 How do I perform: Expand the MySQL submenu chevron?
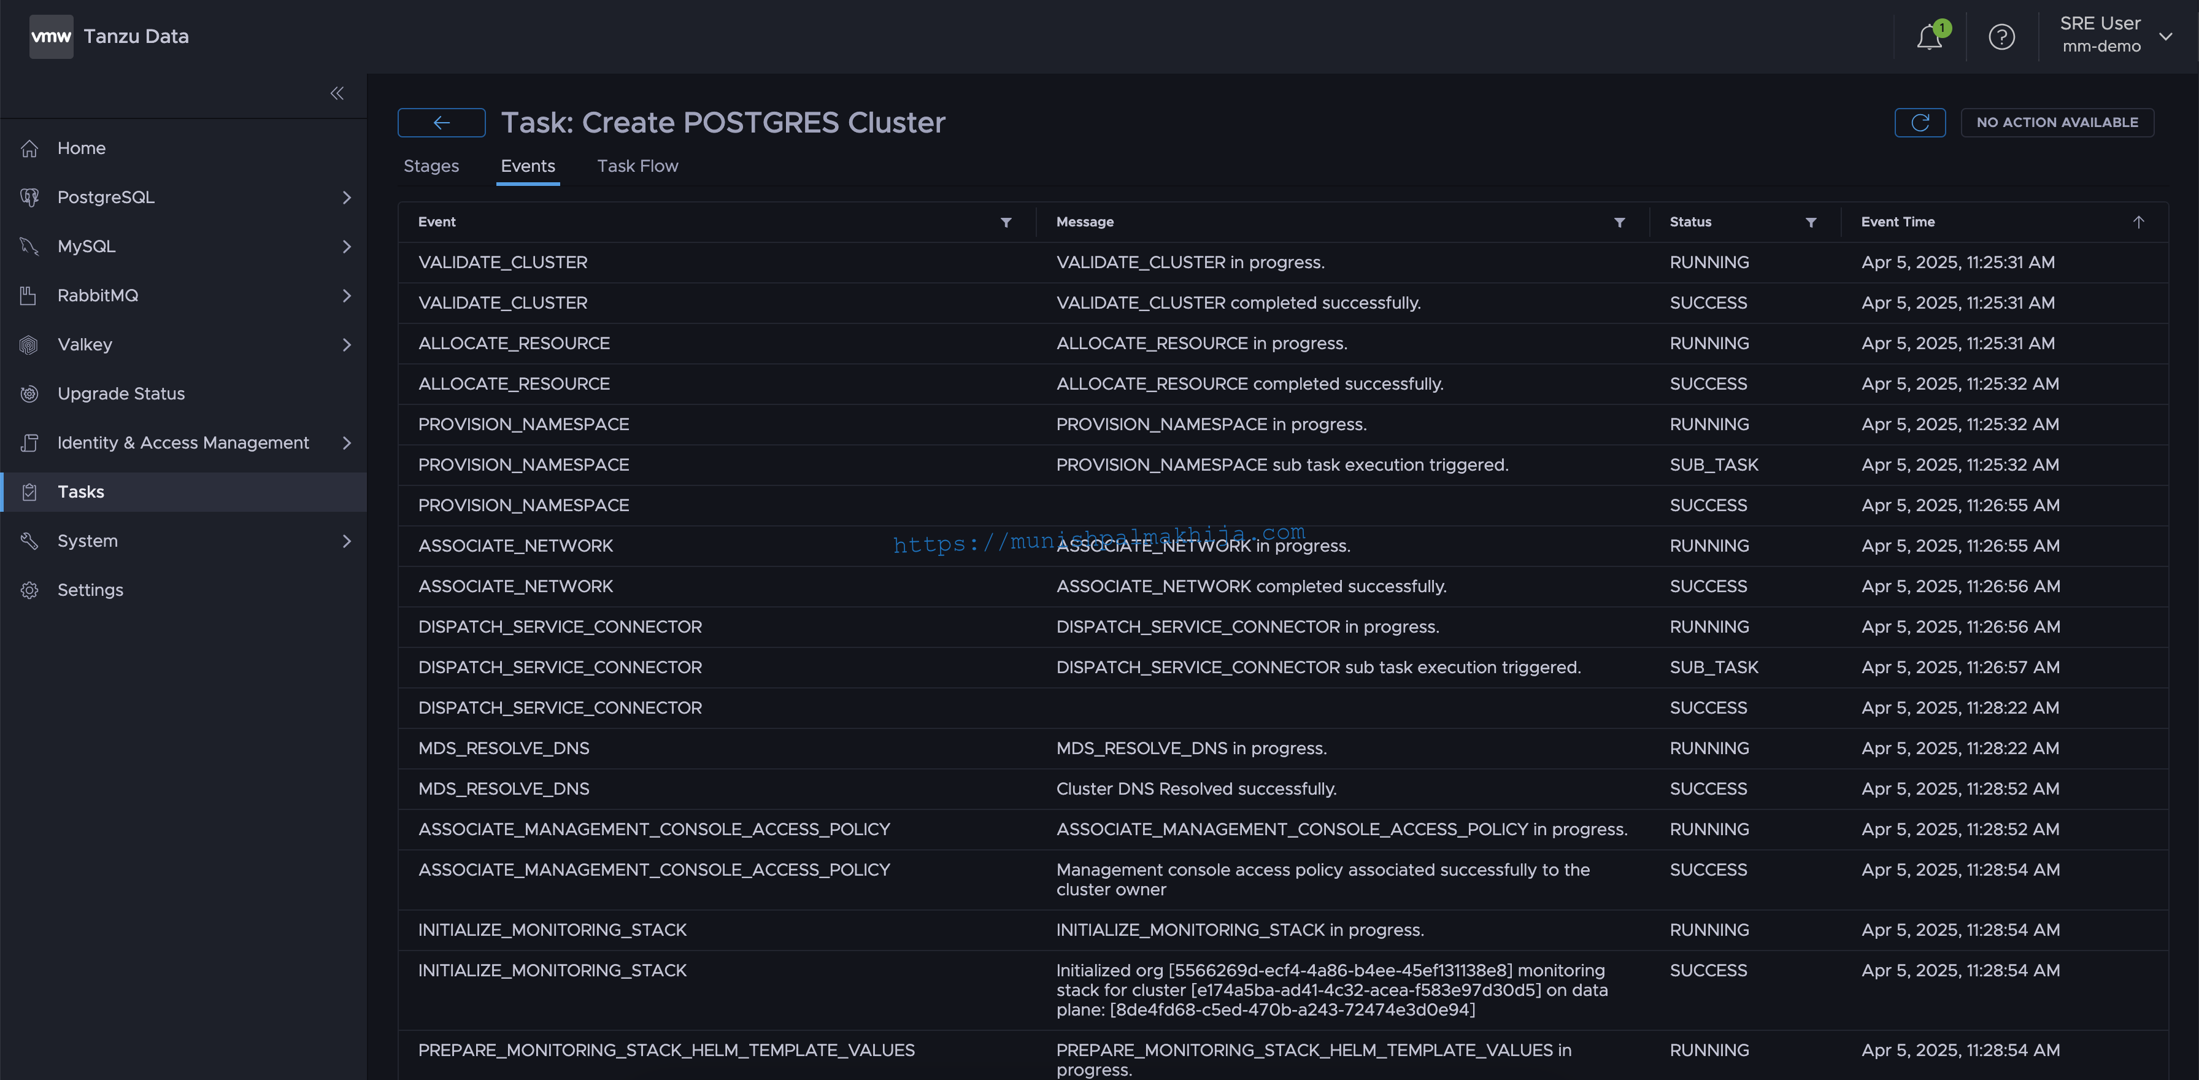(x=347, y=247)
